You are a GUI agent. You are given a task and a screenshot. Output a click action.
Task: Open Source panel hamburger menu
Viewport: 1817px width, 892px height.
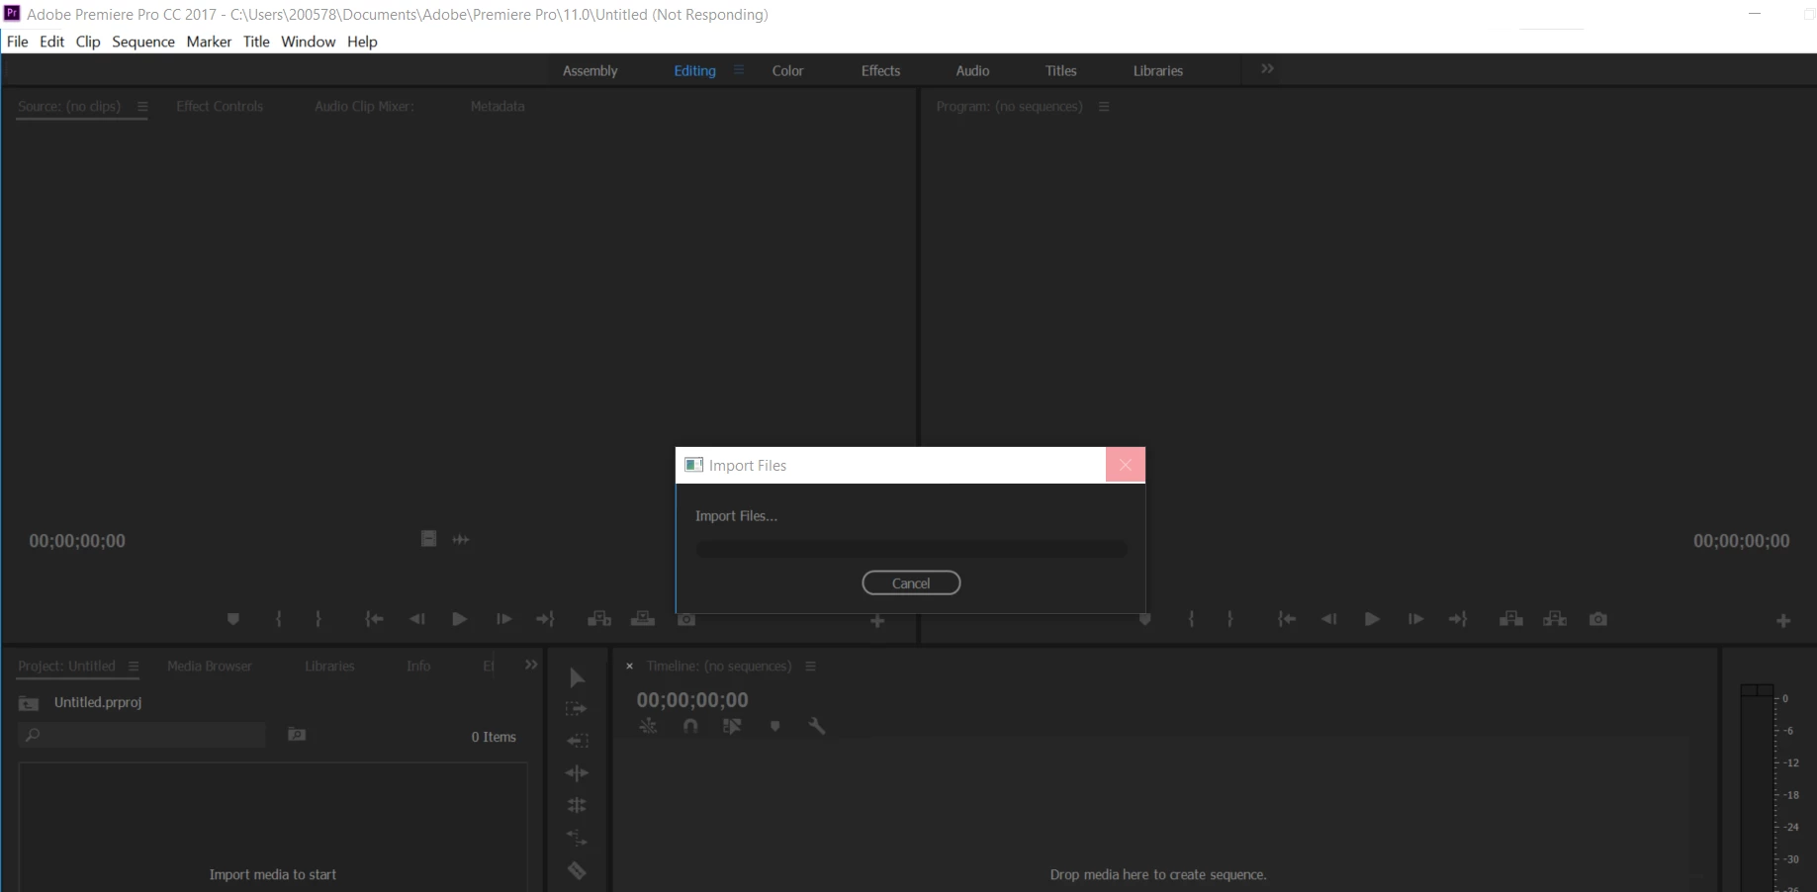pos(142,106)
